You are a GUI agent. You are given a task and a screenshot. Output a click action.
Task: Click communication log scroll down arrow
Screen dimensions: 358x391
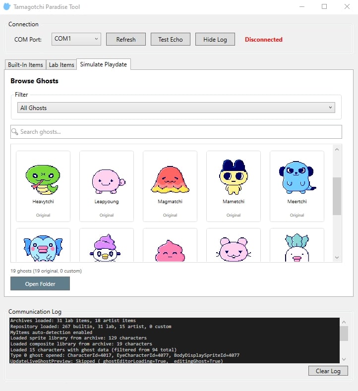coord(344,359)
